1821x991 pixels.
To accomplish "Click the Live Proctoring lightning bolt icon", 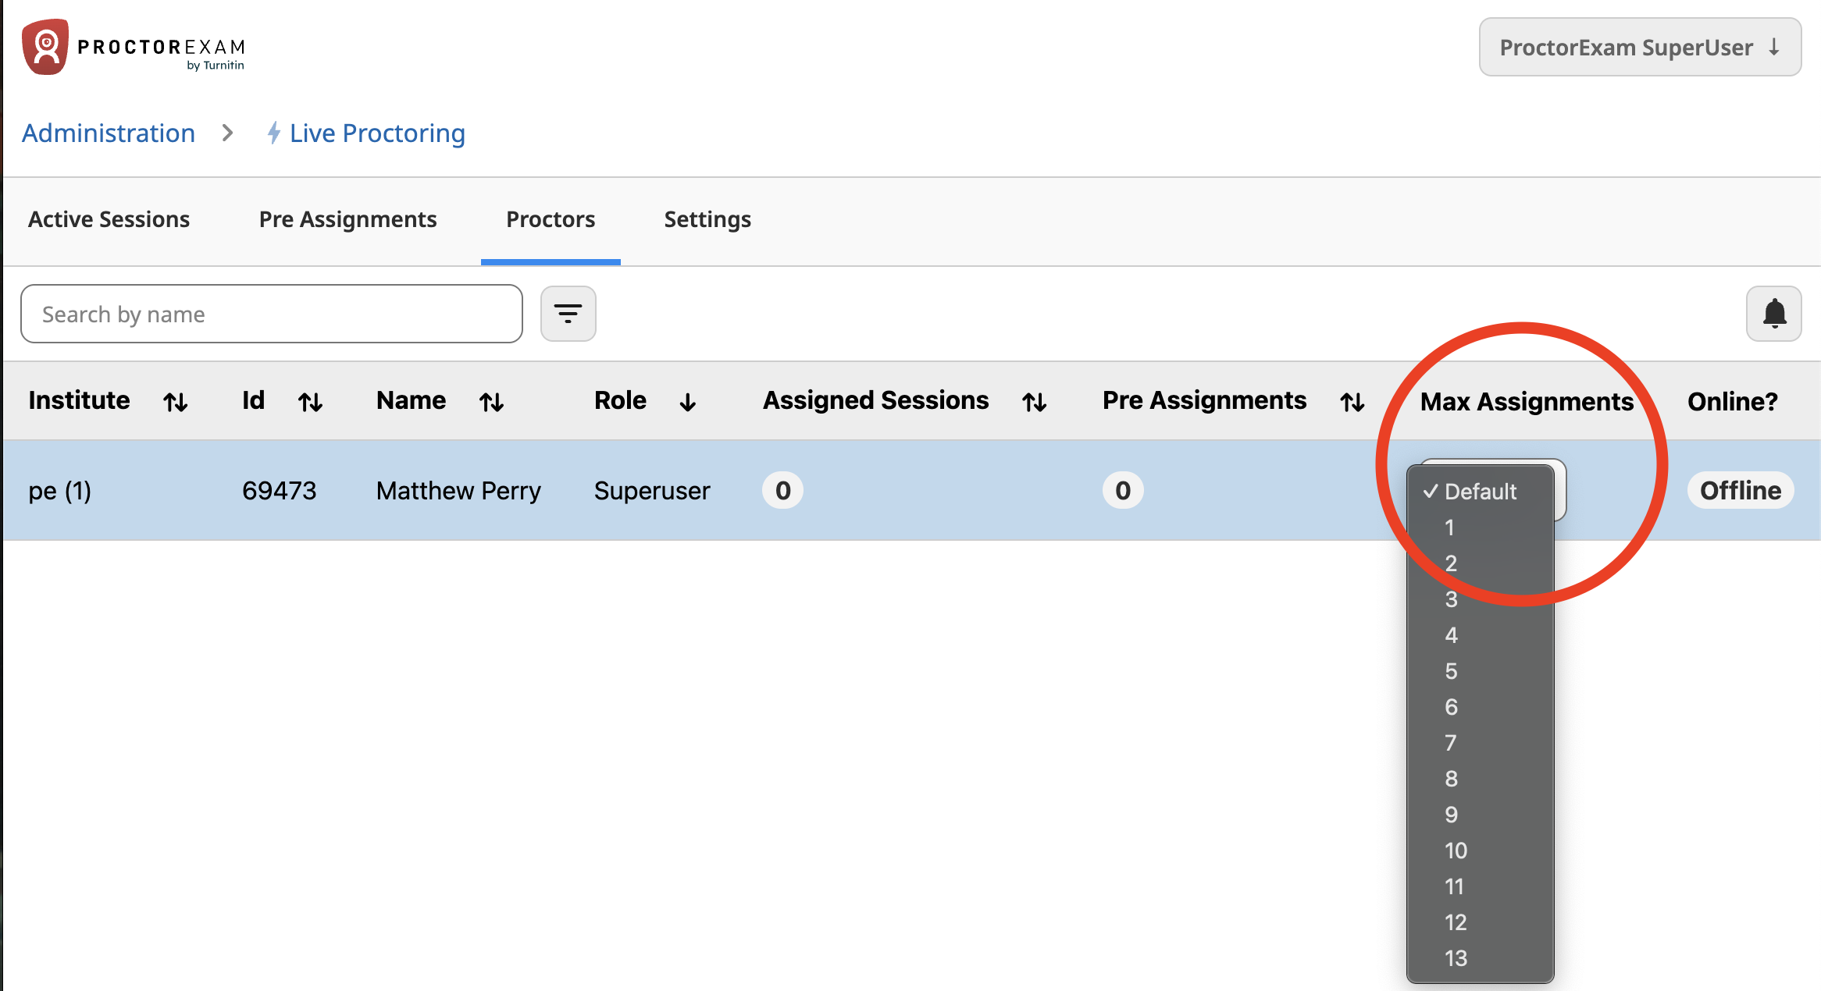I will (273, 133).
